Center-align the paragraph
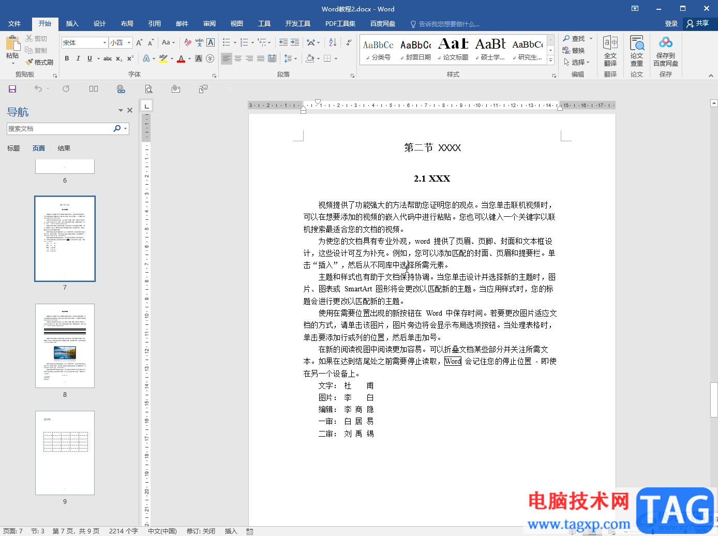This screenshot has width=718, height=536. [238, 58]
